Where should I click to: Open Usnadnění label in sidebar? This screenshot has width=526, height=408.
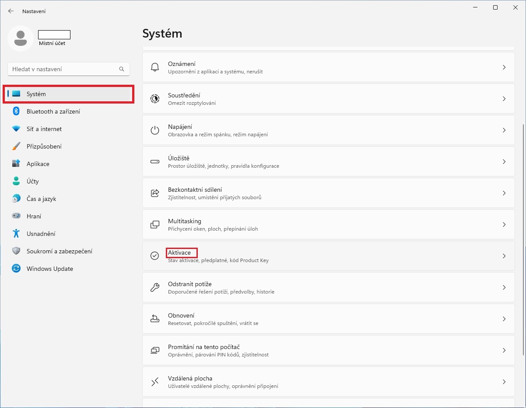[x=41, y=234]
